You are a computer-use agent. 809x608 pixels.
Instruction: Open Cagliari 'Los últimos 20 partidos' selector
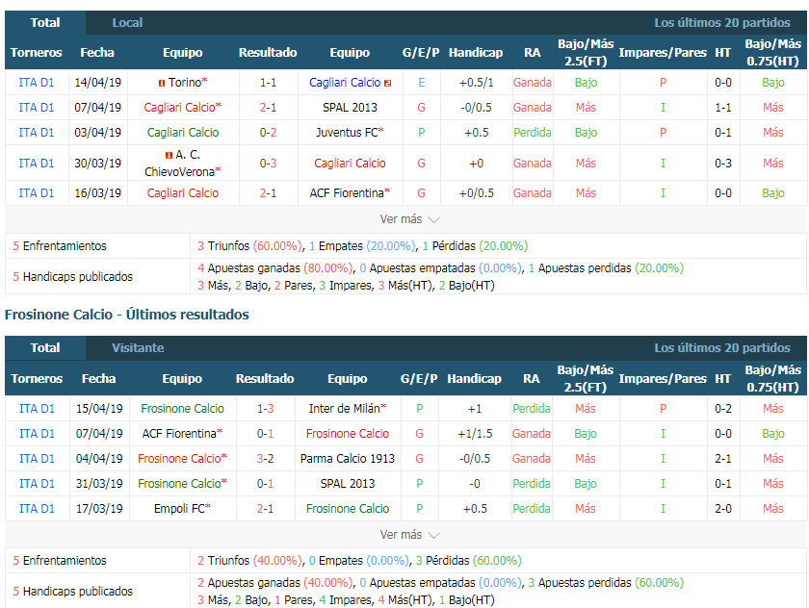[721, 23]
